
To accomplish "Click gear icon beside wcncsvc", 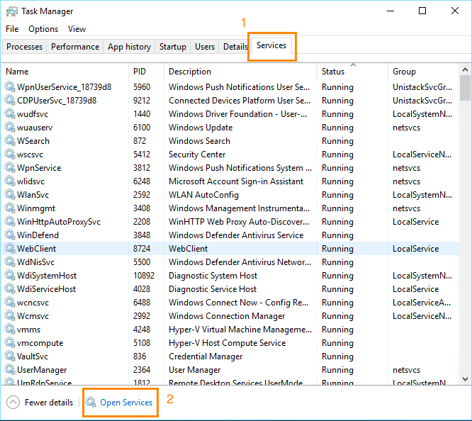I will (10, 302).
